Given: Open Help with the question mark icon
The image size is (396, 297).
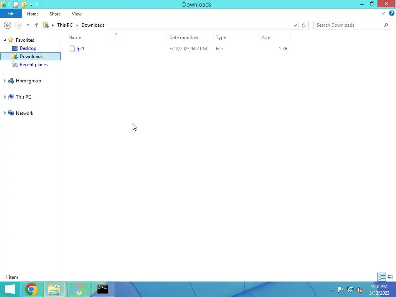Looking at the screenshot, I should pos(391,14).
